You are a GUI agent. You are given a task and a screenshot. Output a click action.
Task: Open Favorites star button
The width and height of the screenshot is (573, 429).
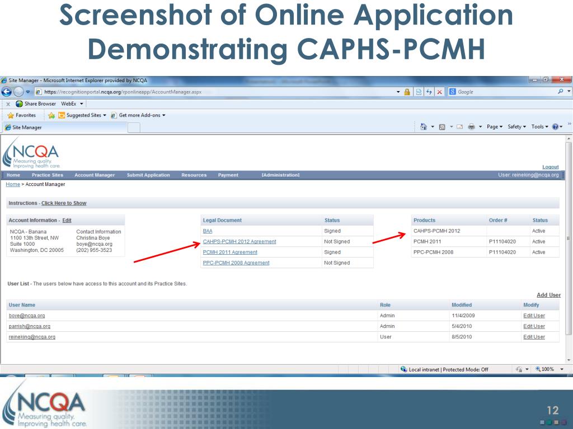click(22, 115)
